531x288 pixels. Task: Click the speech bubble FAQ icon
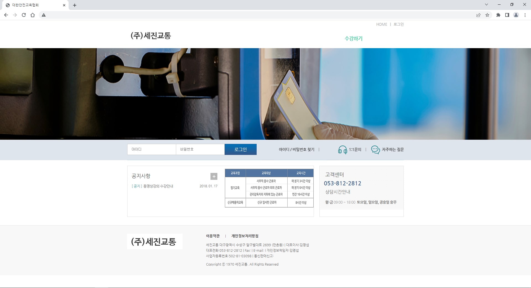click(375, 150)
